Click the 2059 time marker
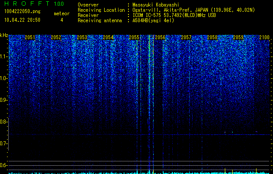This screenshot has height=174, width=273. (x=238, y=37)
